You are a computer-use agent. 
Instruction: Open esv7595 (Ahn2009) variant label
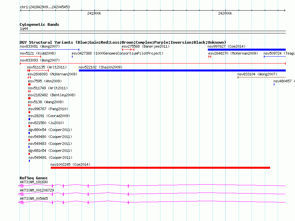point(45,81)
